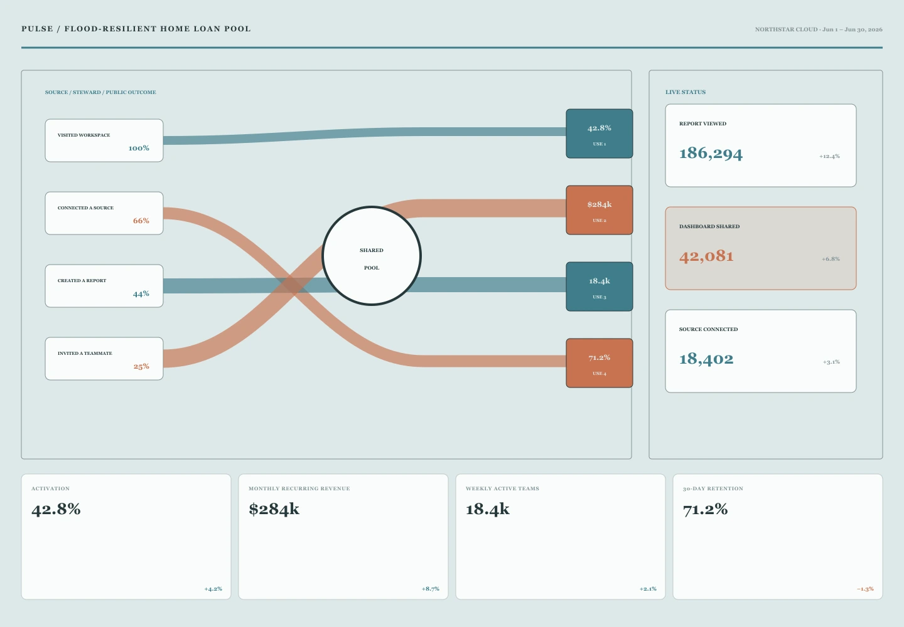The image size is (904, 627).
Task: Select the $284k Use 2 outcome box
Action: (600, 210)
